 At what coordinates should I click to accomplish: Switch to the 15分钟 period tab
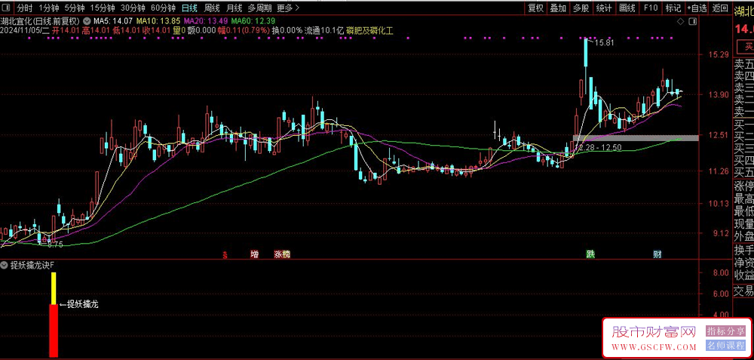pyautogui.click(x=103, y=8)
